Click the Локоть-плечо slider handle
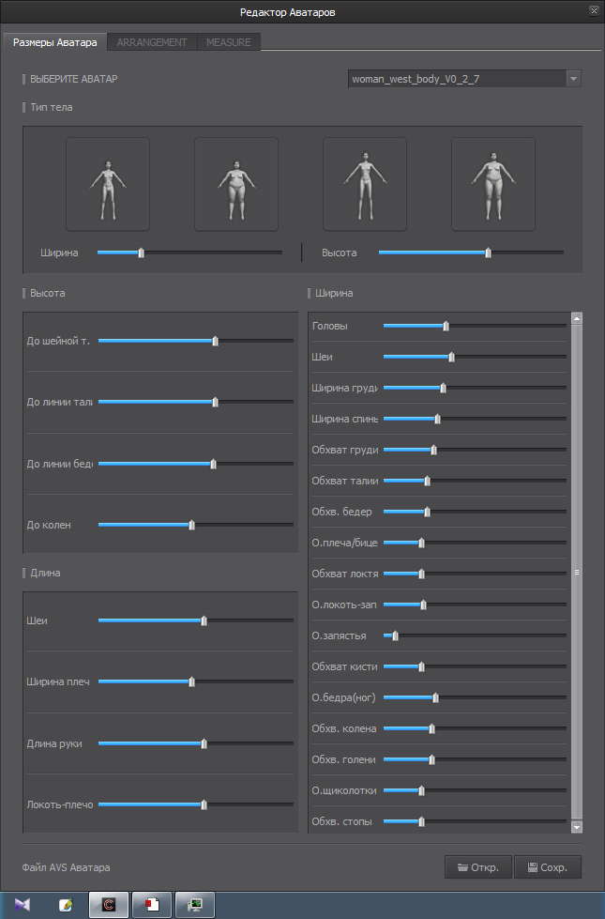 click(204, 804)
